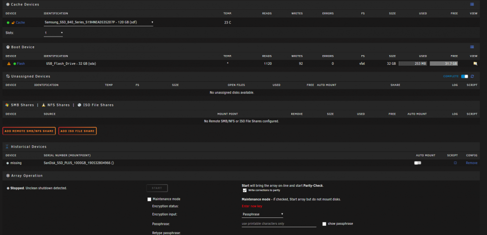Uncheck Write corrections to parity

[245, 190]
